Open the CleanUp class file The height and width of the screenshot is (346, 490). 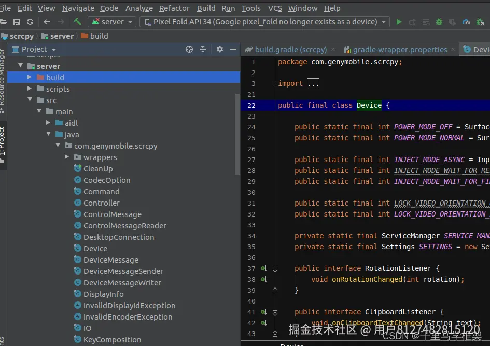pos(98,169)
